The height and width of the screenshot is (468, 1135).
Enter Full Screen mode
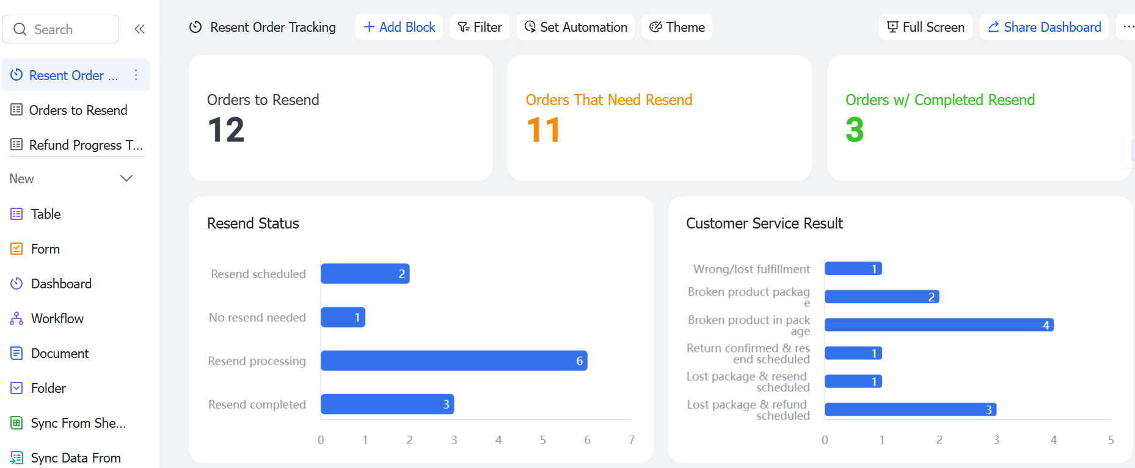tap(925, 27)
